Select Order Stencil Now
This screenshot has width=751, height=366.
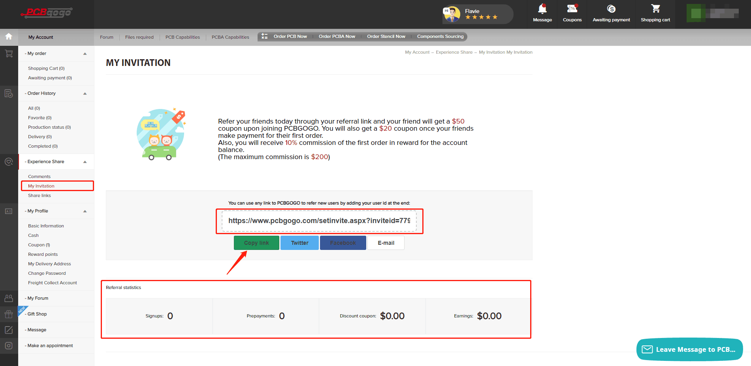386,36
